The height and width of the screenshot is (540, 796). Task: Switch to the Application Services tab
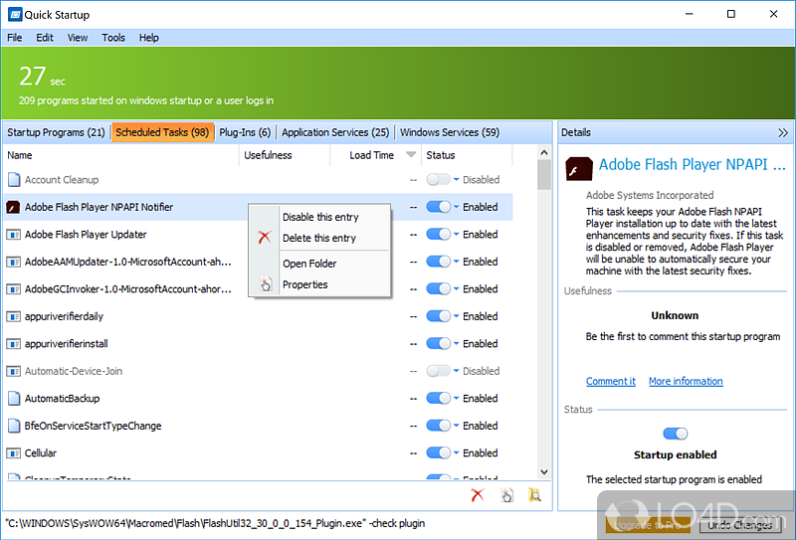(335, 132)
